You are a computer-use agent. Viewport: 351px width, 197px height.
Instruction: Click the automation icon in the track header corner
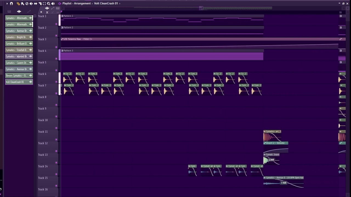pyautogui.click(x=53, y=8)
